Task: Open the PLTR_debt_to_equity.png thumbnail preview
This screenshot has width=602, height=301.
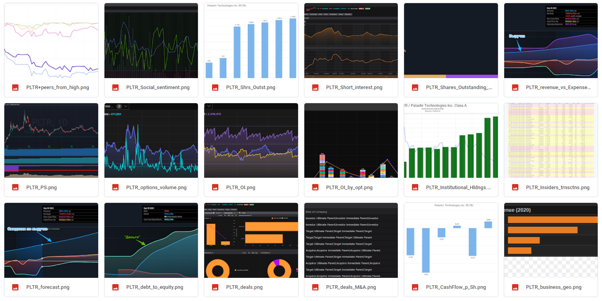Action: pyautogui.click(x=151, y=240)
